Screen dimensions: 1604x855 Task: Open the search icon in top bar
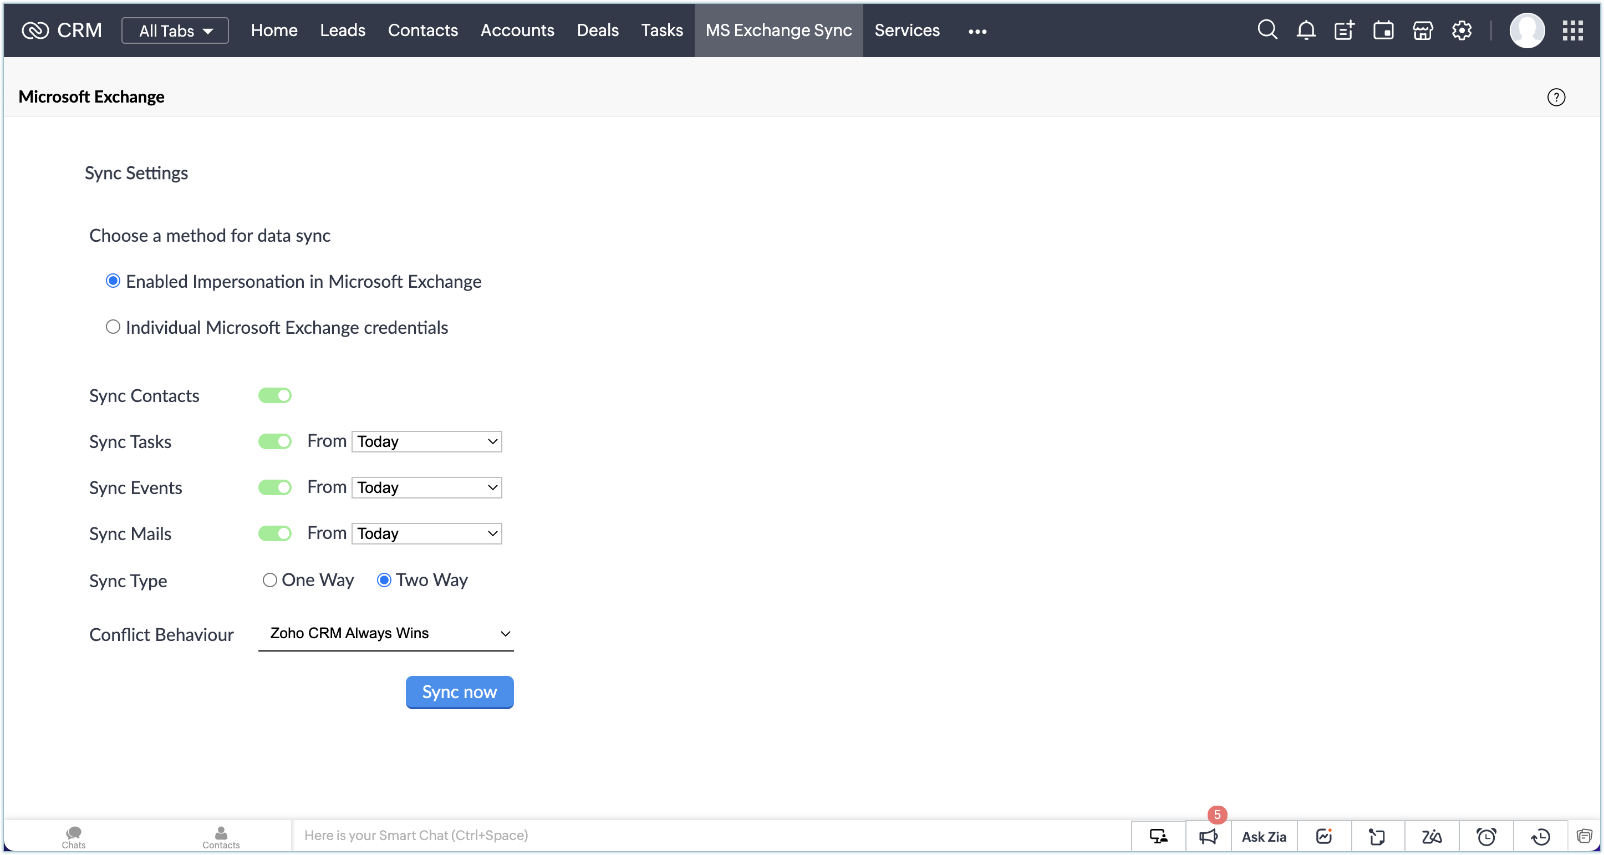(x=1266, y=30)
